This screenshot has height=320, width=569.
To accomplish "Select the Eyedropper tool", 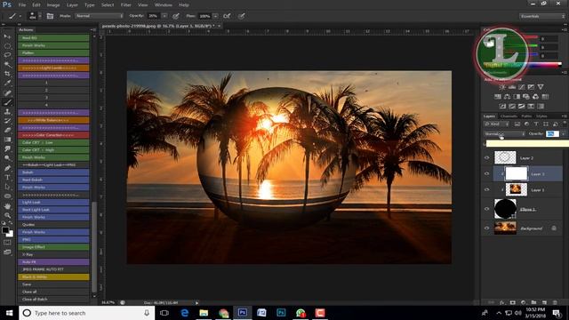I will [x=7, y=83].
